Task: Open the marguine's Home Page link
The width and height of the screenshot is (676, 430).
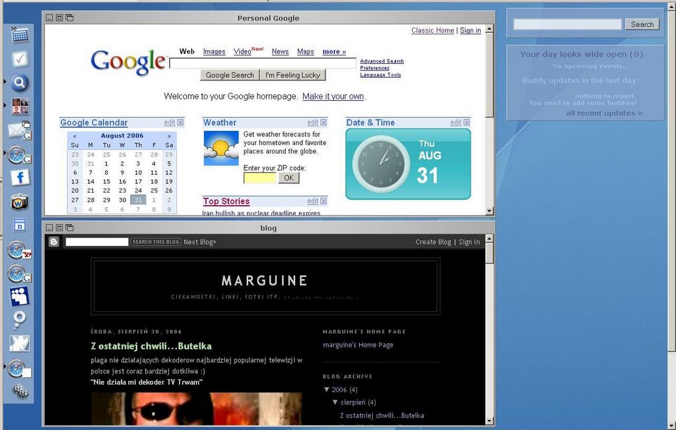Action: tap(358, 345)
